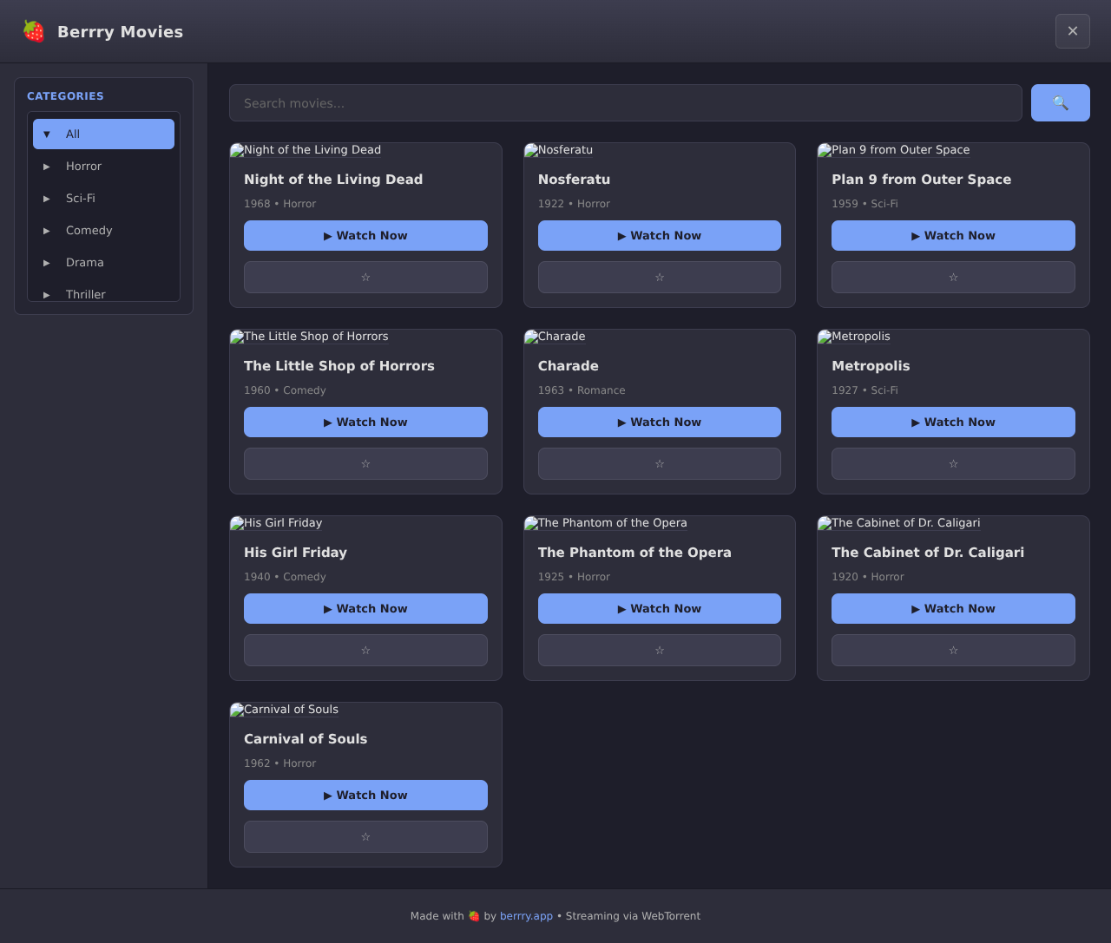Click the strawberry logo icon
This screenshot has width=1111, height=943.
coord(34,31)
